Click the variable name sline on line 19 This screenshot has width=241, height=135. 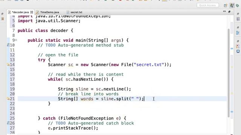click(82, 89)
